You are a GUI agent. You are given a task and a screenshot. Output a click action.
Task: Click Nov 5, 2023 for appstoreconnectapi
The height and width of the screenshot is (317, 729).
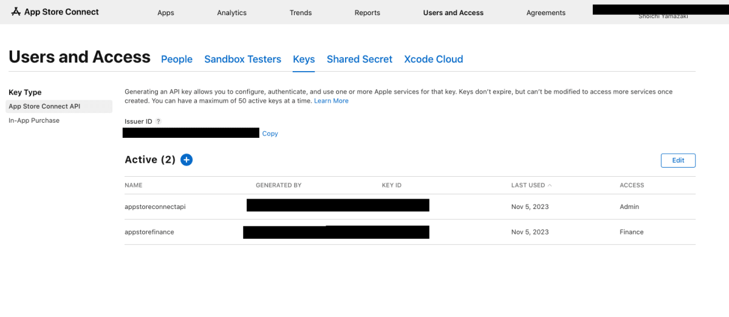point(530,206)
